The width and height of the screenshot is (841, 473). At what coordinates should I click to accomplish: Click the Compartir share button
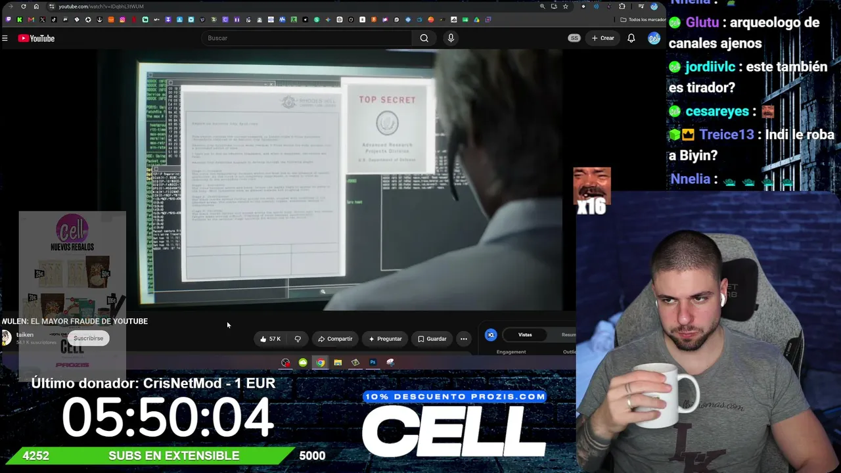335,339
